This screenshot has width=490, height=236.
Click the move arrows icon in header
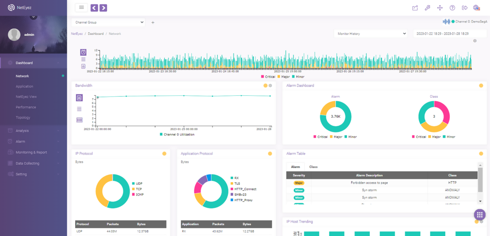440,8
